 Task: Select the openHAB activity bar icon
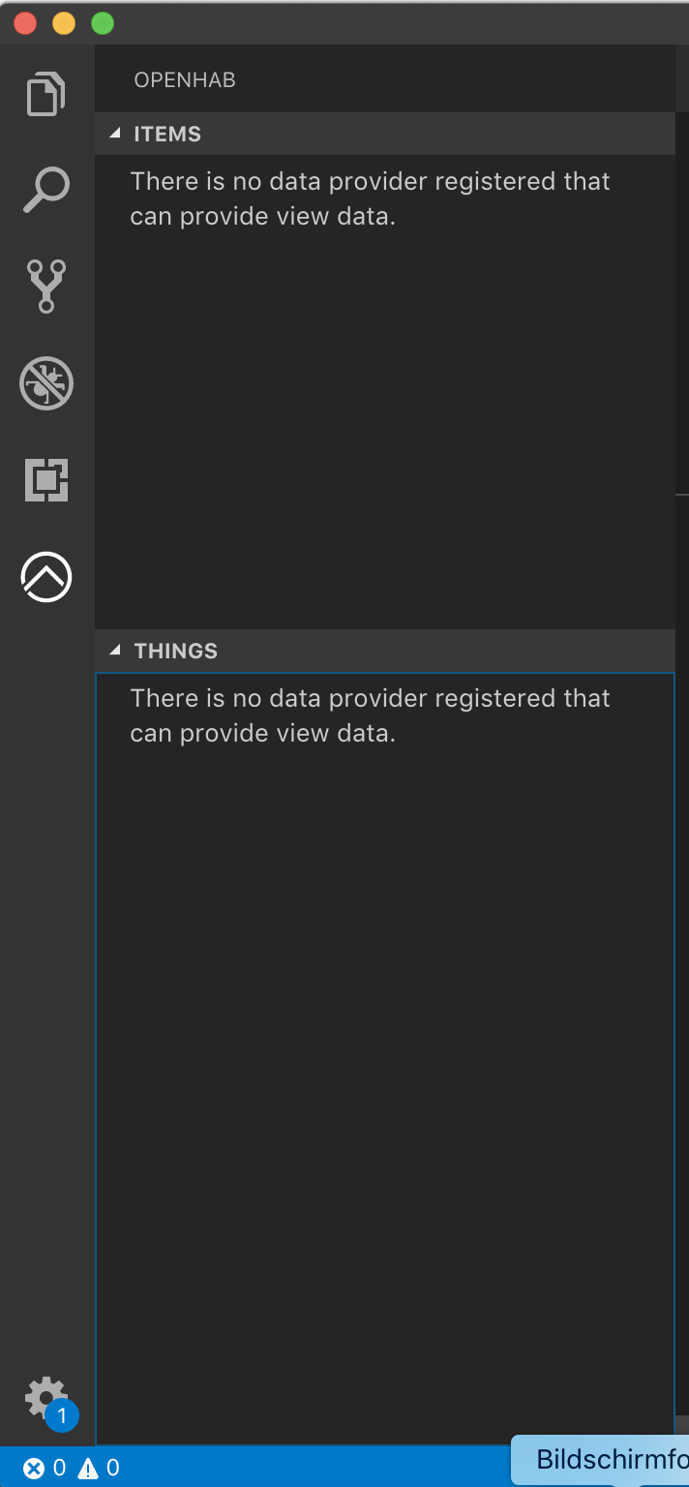(x=45, y=577)
